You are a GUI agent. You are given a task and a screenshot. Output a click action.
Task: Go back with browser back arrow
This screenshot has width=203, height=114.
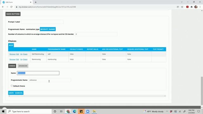point(3,7)
